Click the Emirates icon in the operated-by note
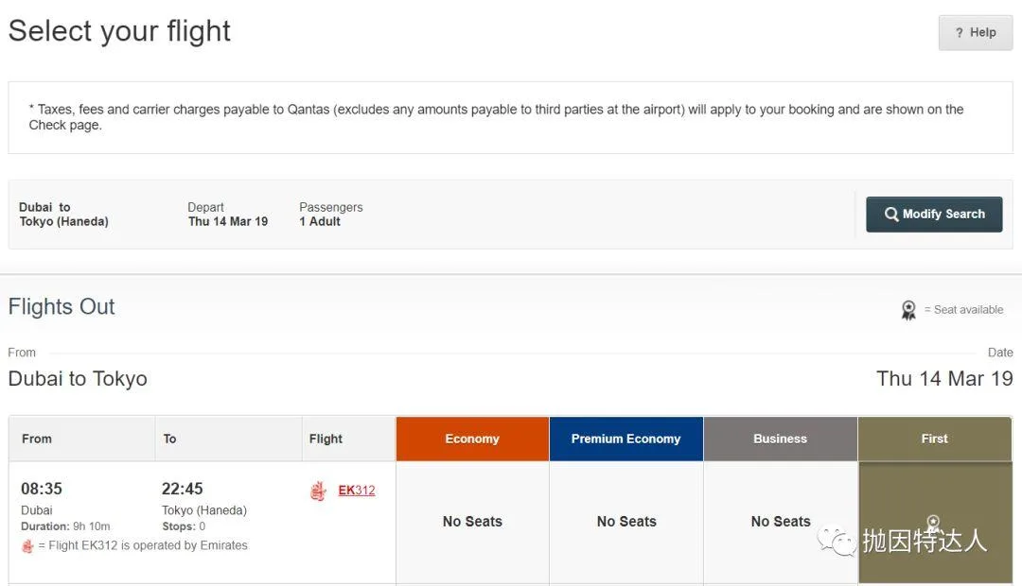1022x586 pixels. coord(27,545)
